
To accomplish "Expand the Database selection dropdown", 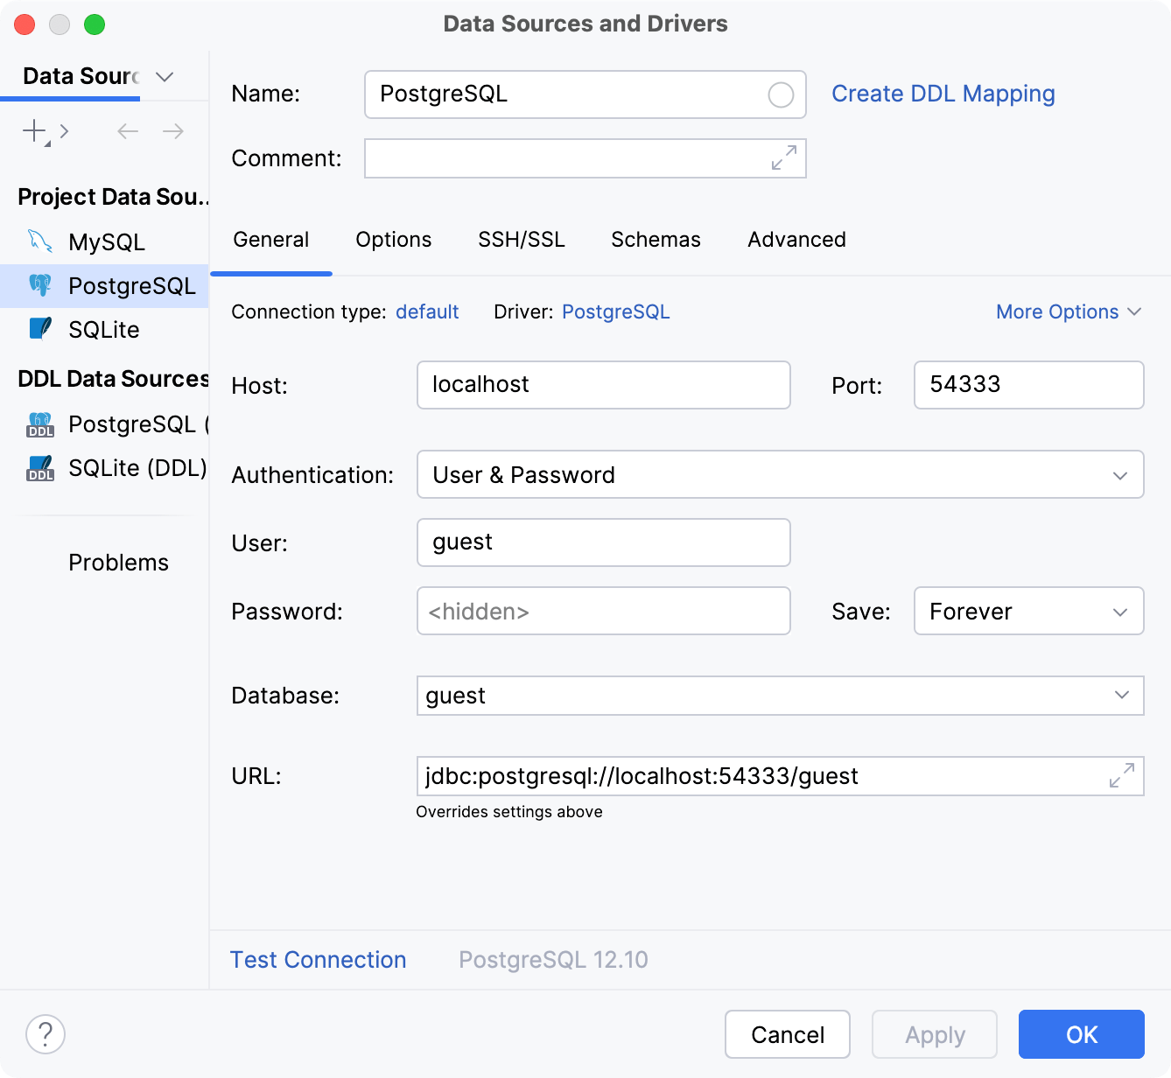I will (1123, 696).
